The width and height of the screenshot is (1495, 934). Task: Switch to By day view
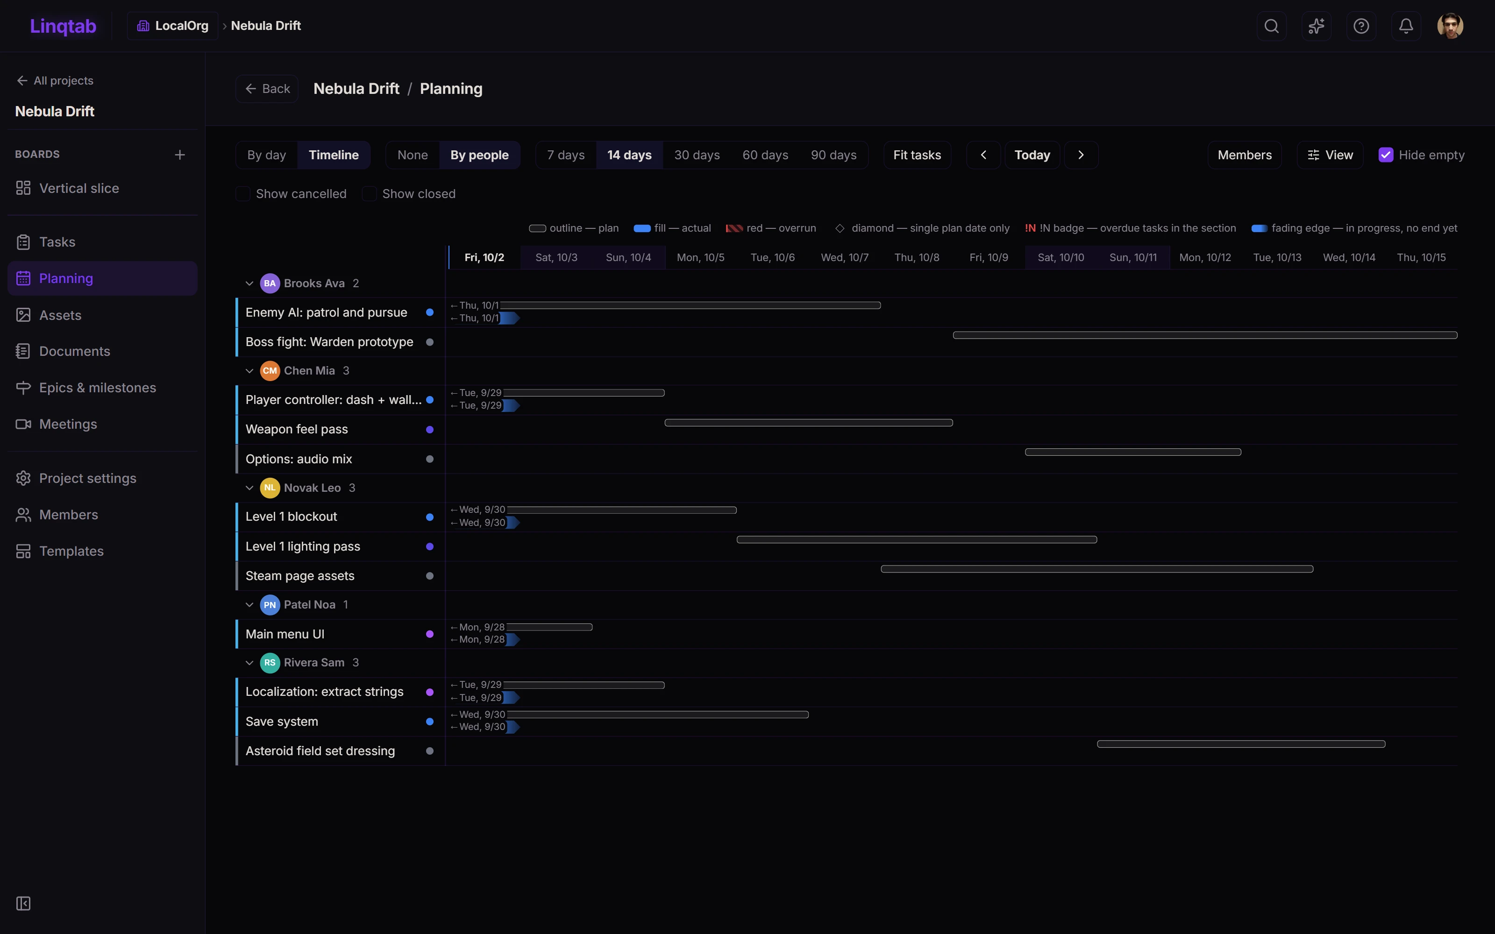point(267,155)
